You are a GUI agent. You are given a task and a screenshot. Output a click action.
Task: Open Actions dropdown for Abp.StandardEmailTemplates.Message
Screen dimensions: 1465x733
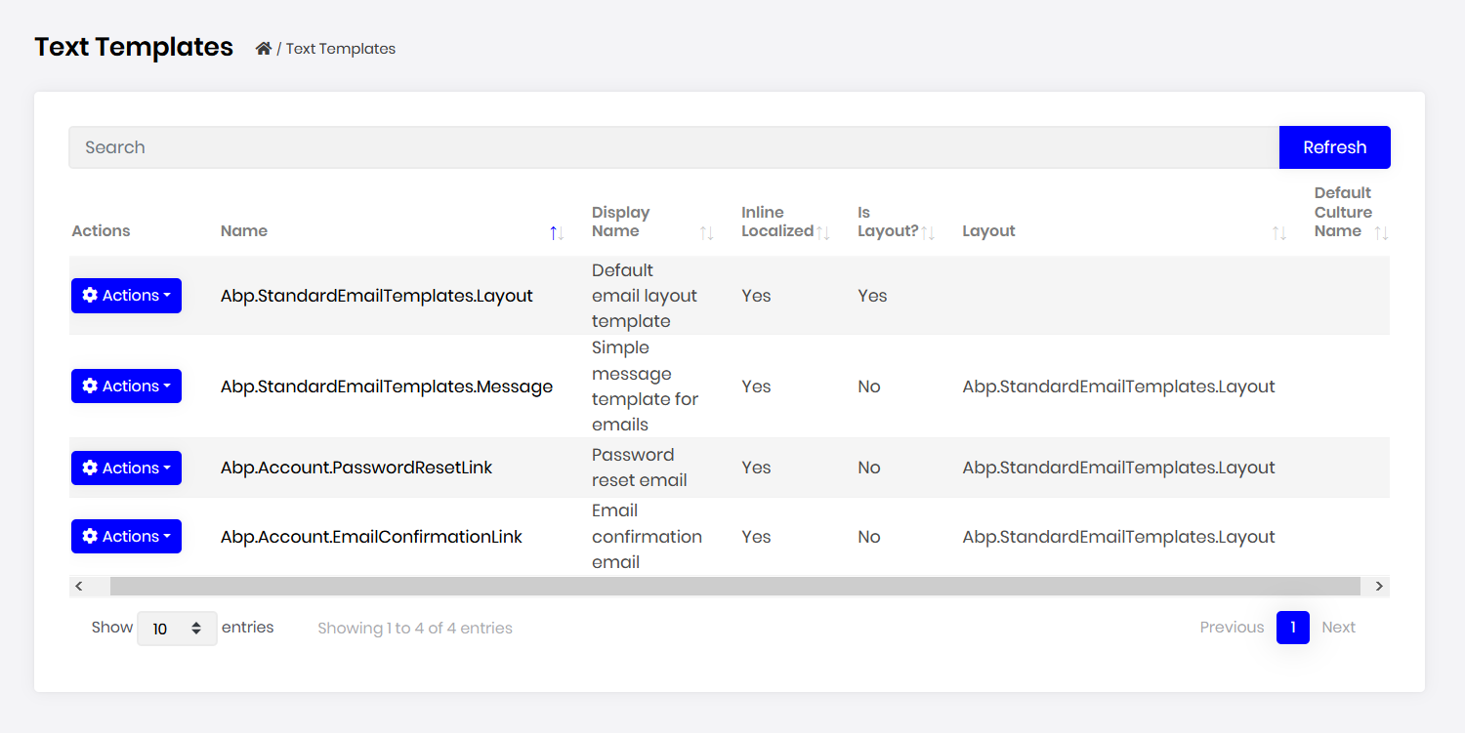[x=126, y=387]
